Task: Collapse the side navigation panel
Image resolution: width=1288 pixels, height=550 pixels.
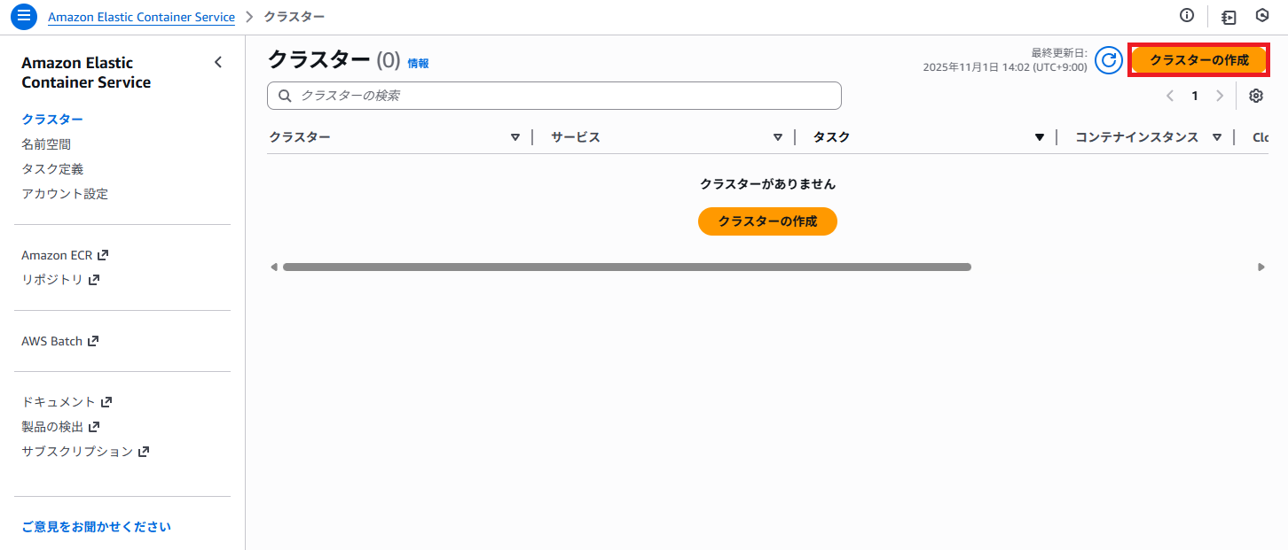Action: pos(218,62)
